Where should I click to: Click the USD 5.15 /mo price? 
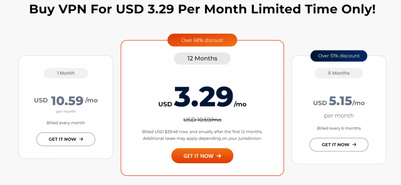click(x=339, y=103)
